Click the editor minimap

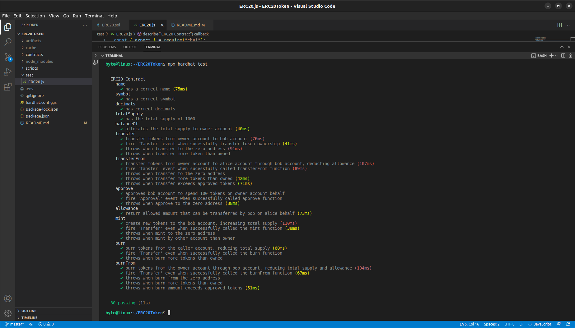tap(553, 39)
